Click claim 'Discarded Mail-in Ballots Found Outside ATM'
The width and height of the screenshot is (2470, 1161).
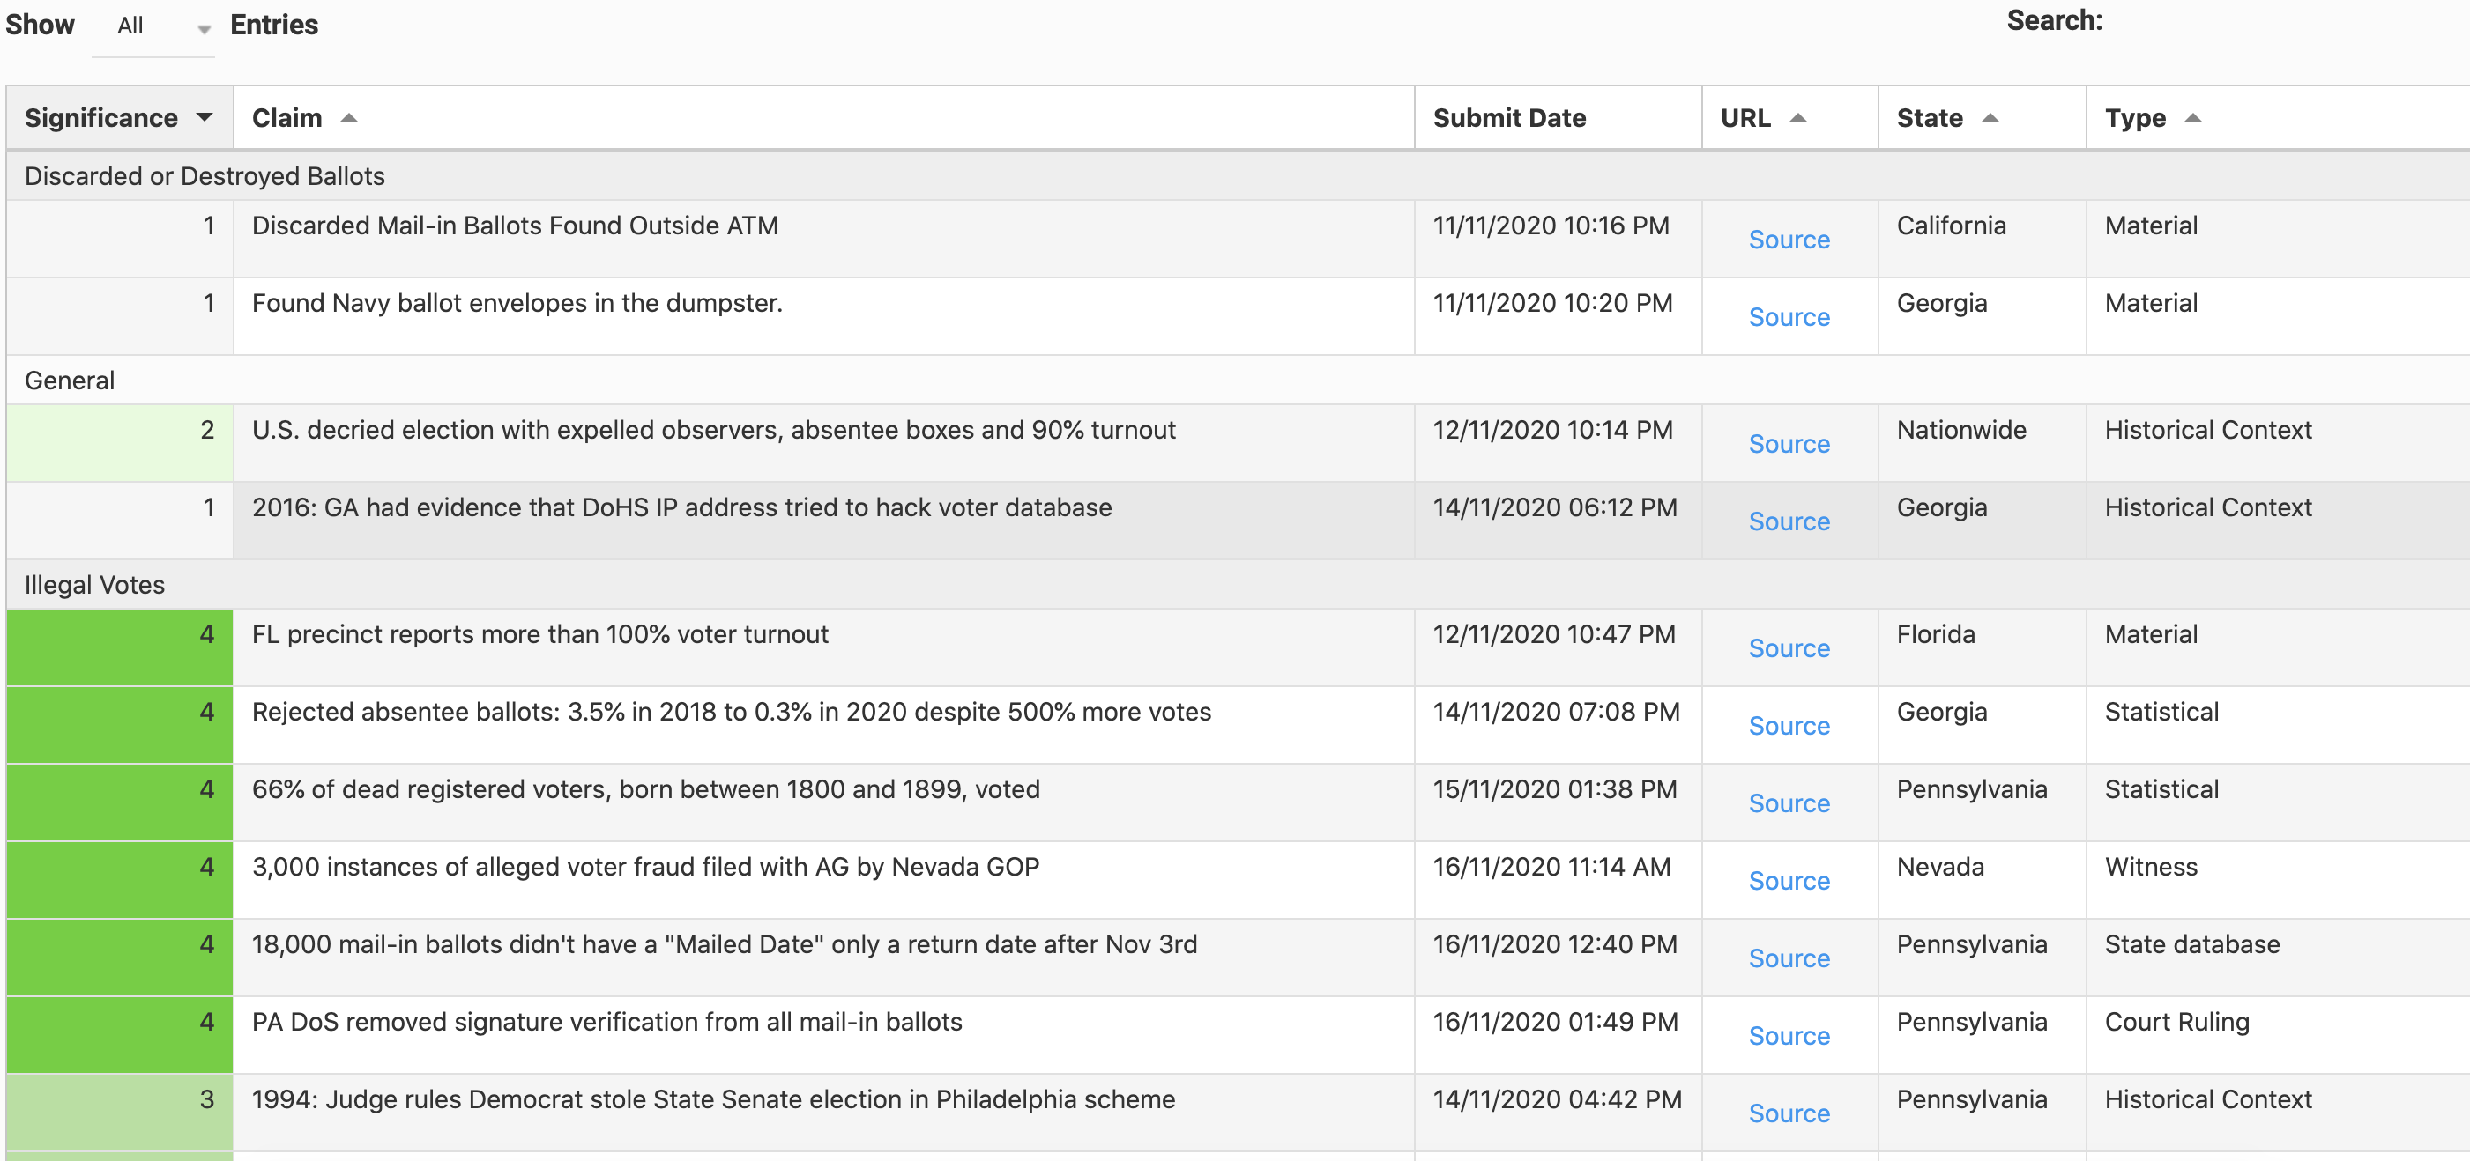[515, 226]
